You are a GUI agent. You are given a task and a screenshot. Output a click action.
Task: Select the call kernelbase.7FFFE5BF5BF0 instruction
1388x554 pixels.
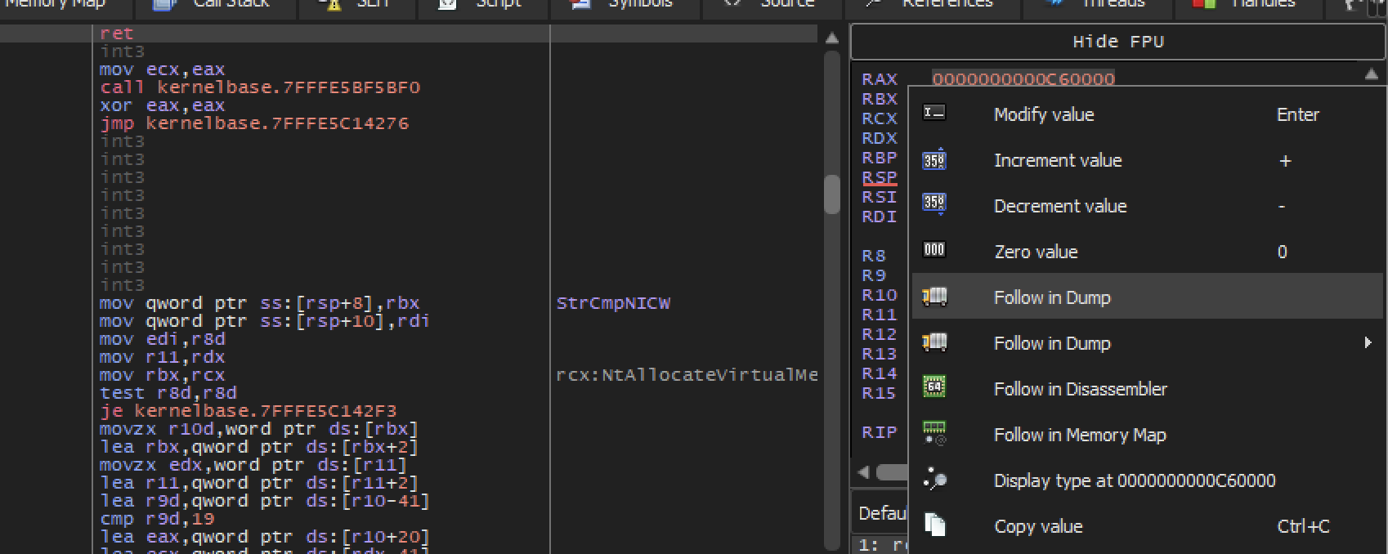(260, 87)
